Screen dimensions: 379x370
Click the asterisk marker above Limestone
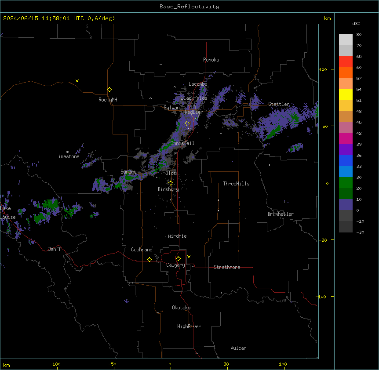point(67,152)
